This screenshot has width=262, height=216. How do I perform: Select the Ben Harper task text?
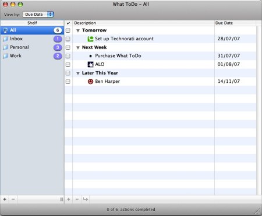pos(108,81)
